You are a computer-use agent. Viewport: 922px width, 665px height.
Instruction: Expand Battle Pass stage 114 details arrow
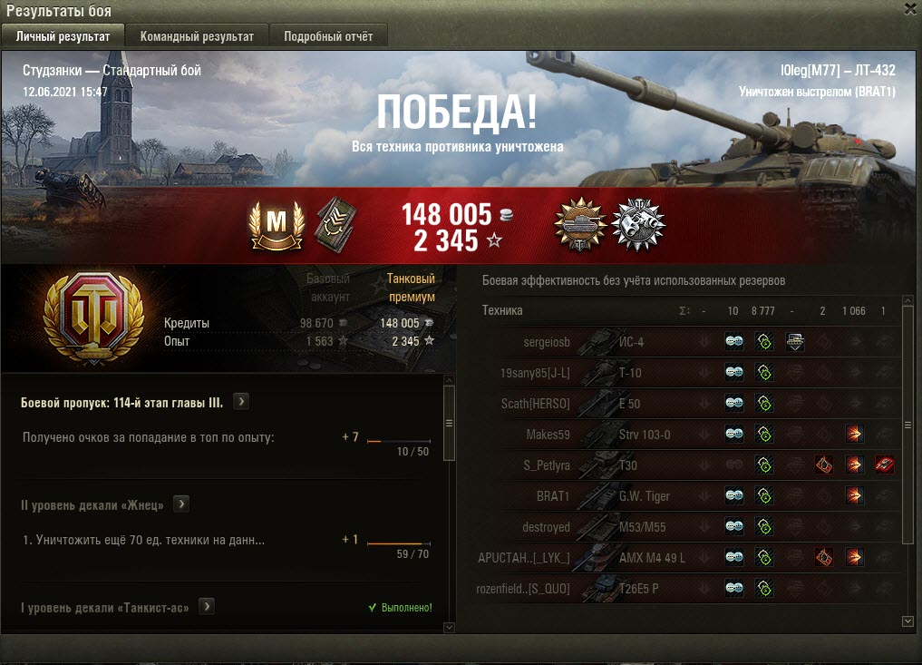click(x=241, y=402)
